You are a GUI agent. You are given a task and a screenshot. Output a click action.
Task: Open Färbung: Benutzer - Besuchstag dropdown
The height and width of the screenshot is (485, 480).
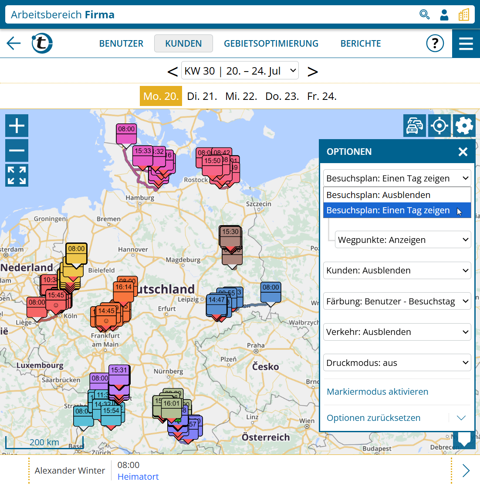[x=397, y=301]
